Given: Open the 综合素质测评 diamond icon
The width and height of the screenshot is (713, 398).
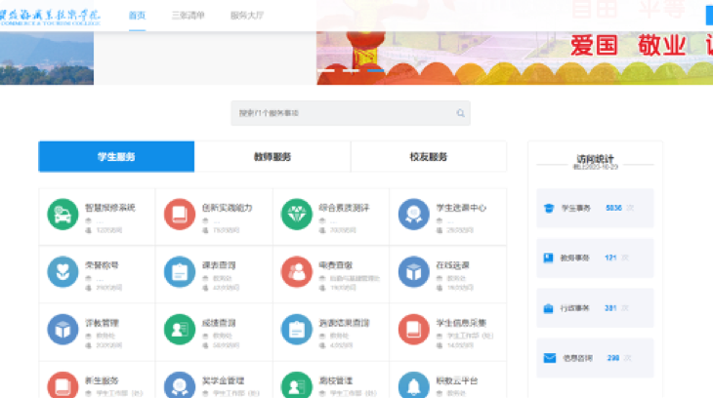Looking at the screenshot, I should pos(296,215).
